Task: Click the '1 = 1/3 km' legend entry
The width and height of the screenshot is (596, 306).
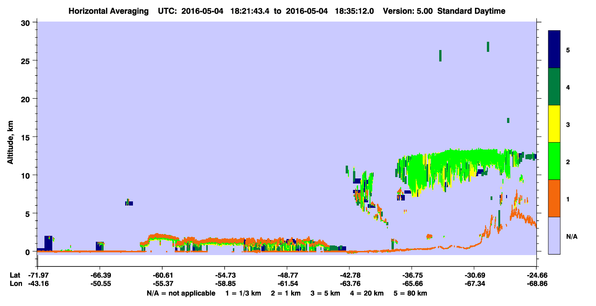Action: pos(244,293)
